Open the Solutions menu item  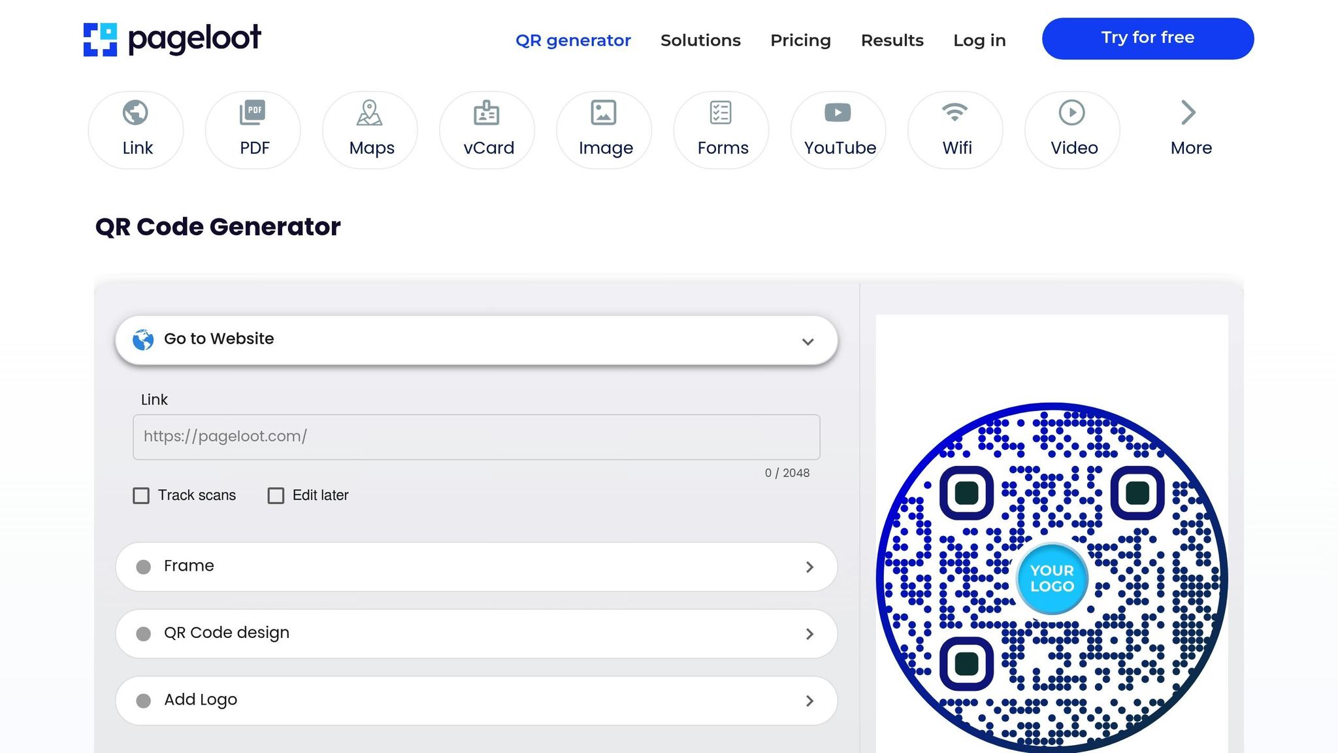pos(700,41)
